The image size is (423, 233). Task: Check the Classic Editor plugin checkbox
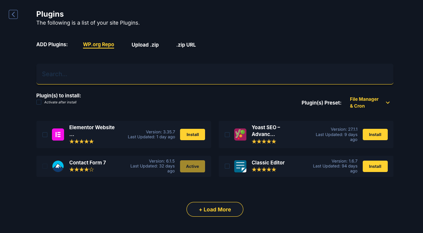[x=227, y=166]
